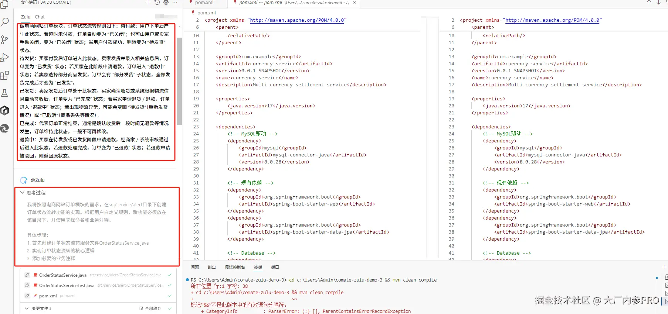Open the Baidu Comate hexagon icon view

pyautogui.click(x=4, y=110)
